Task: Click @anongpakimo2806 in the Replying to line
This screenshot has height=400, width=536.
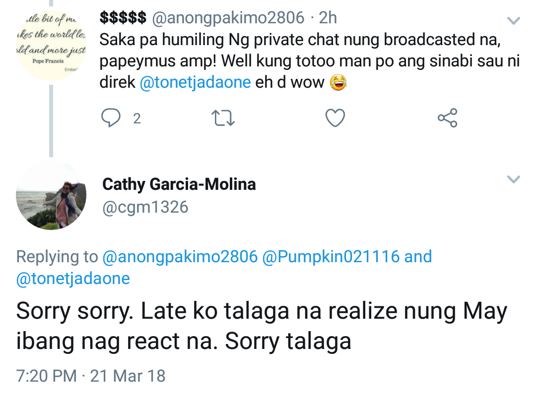Action: [180, 257]
